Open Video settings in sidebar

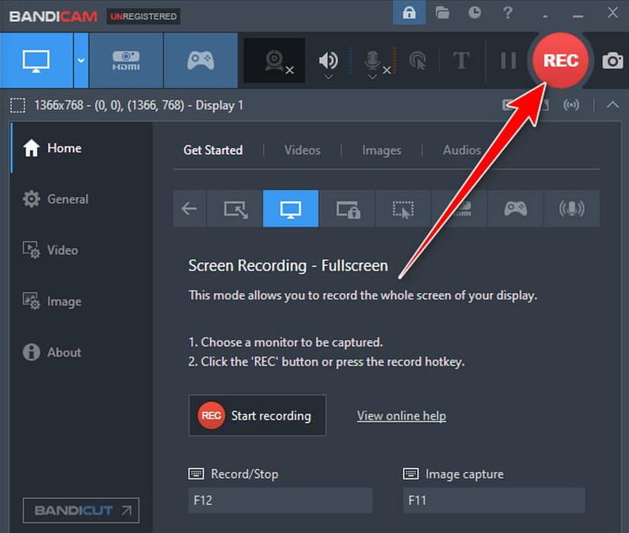[81, 249]
